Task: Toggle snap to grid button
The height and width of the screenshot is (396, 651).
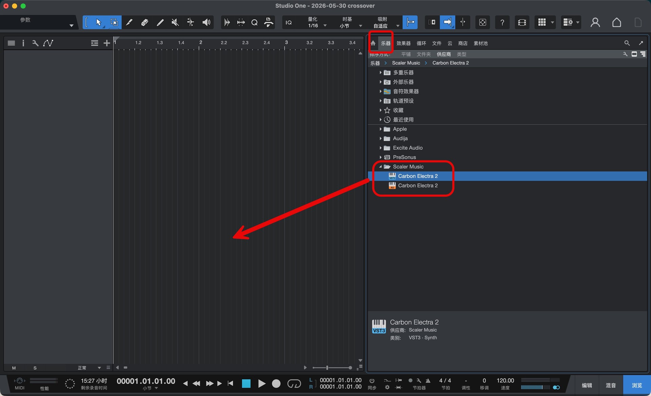Action: point(410,22)
